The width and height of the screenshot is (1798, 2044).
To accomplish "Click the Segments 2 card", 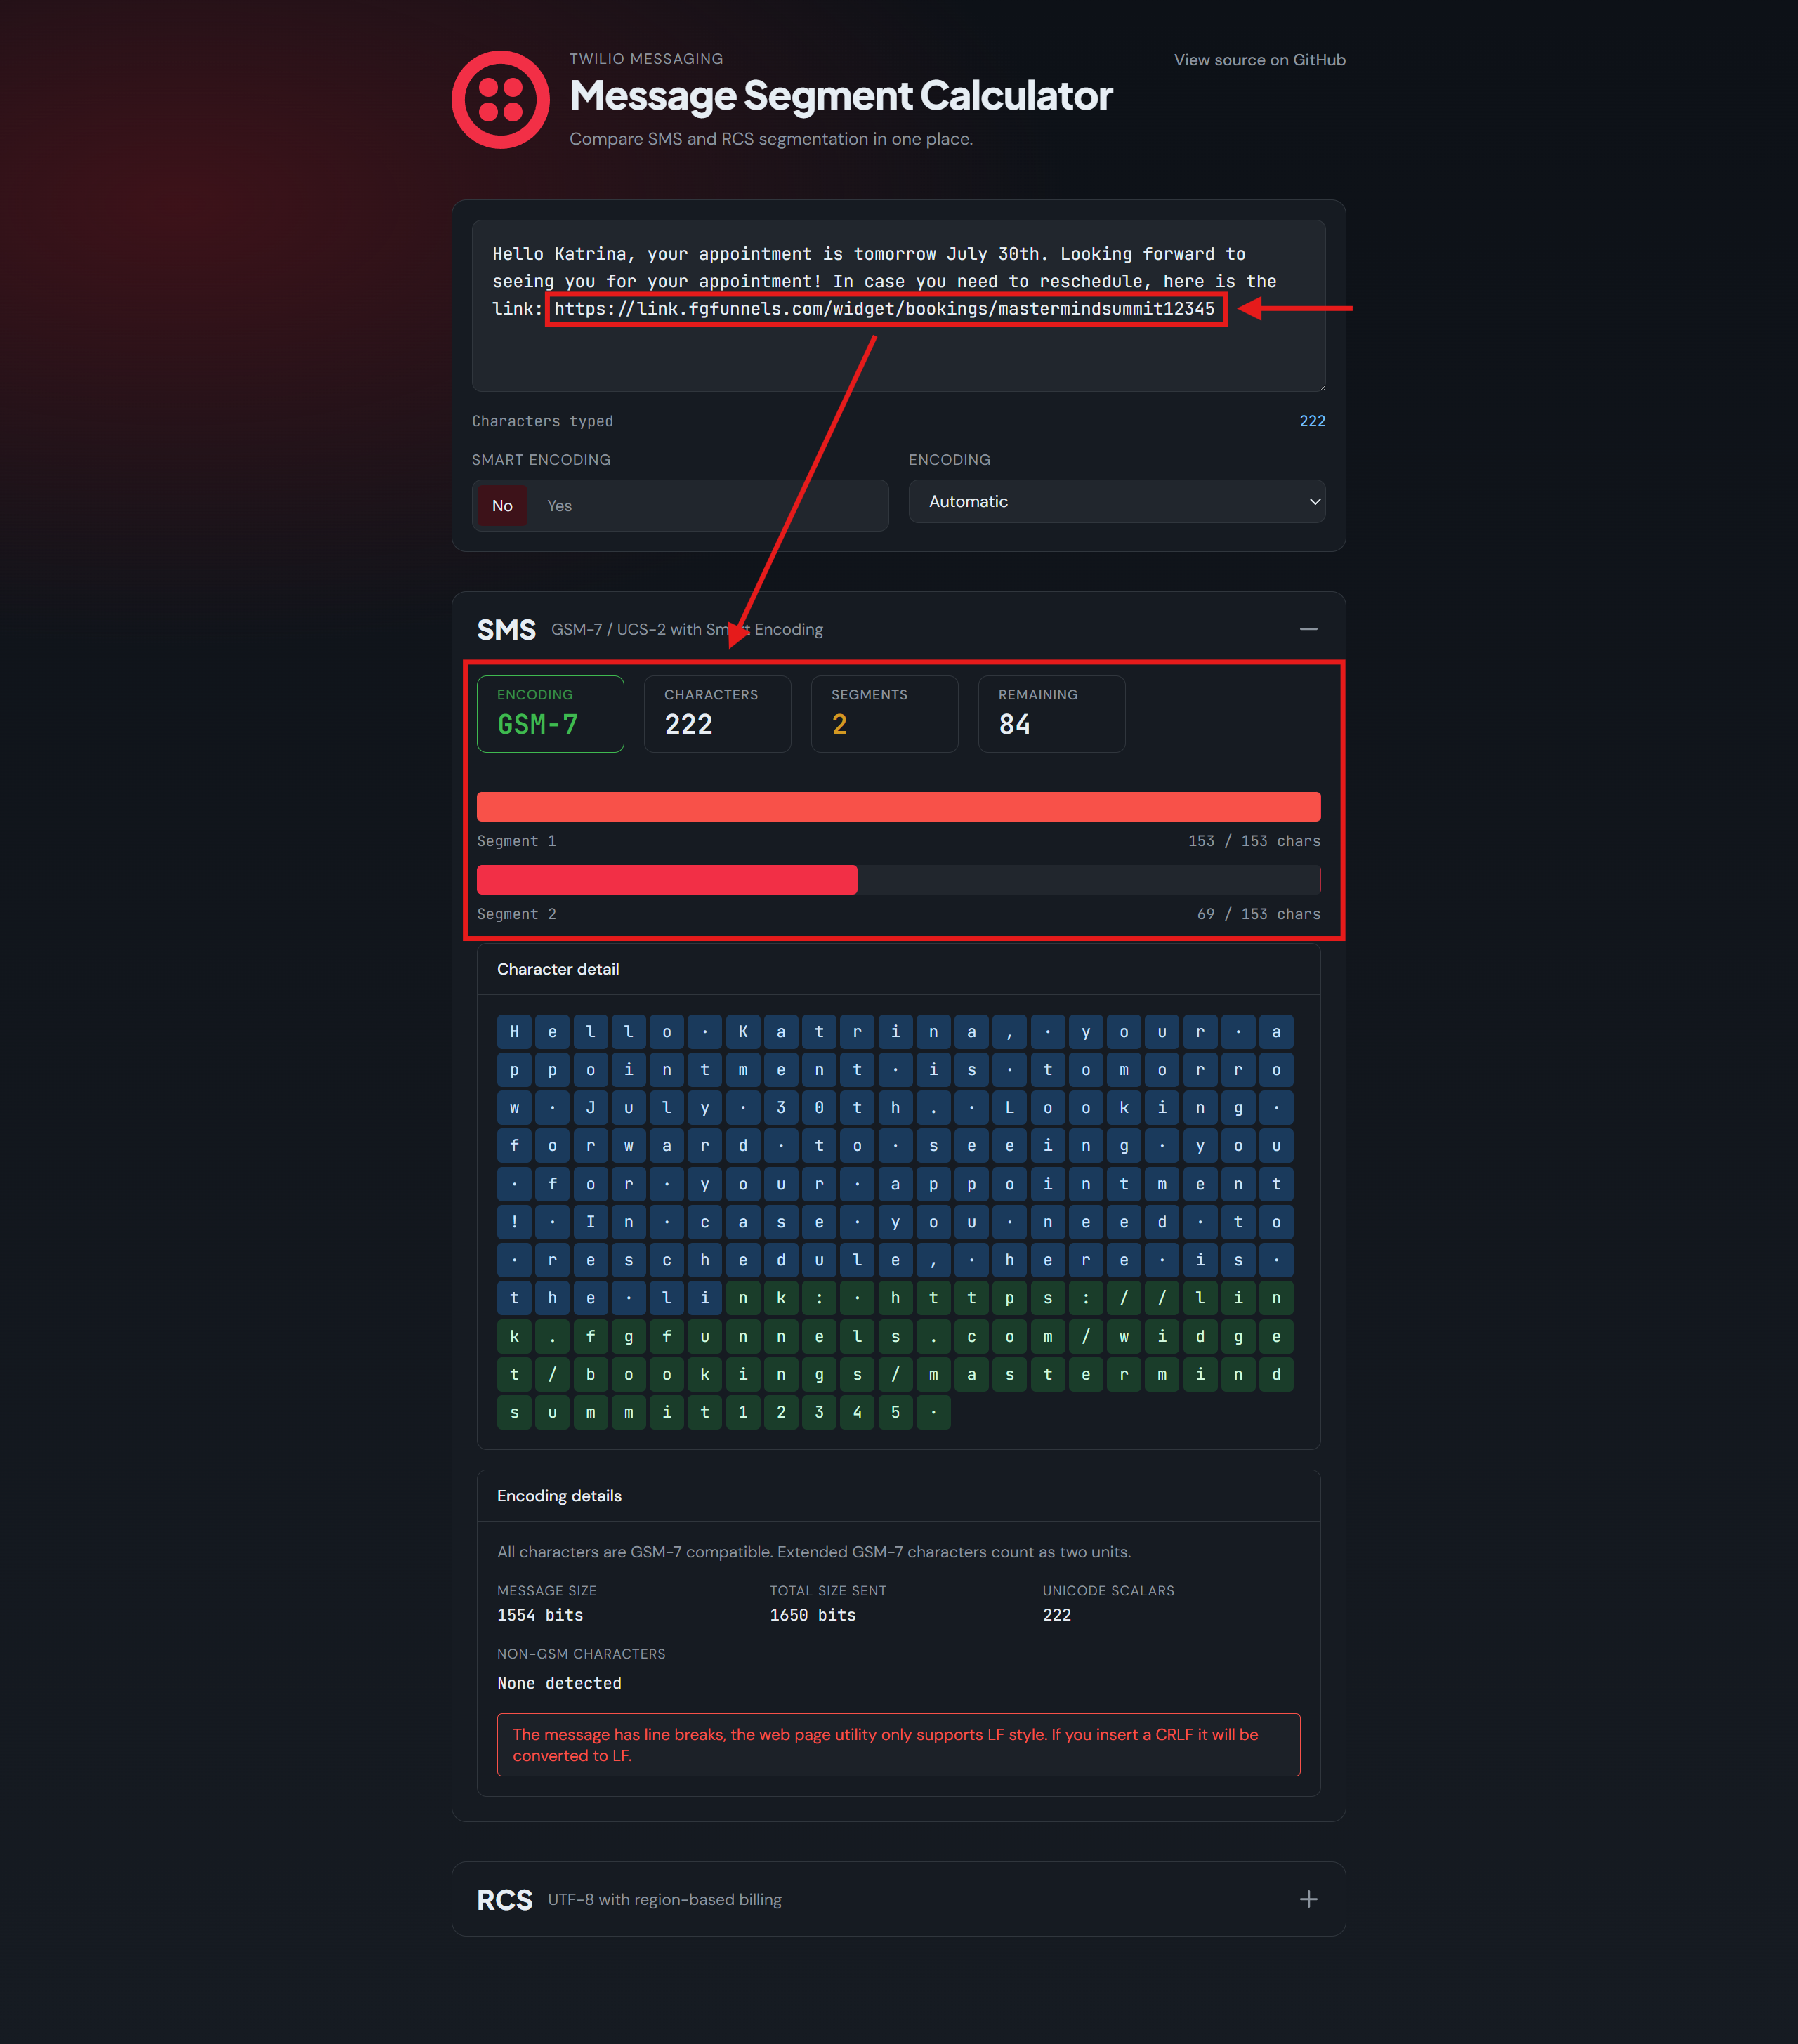I will click(x=884, y=714).
